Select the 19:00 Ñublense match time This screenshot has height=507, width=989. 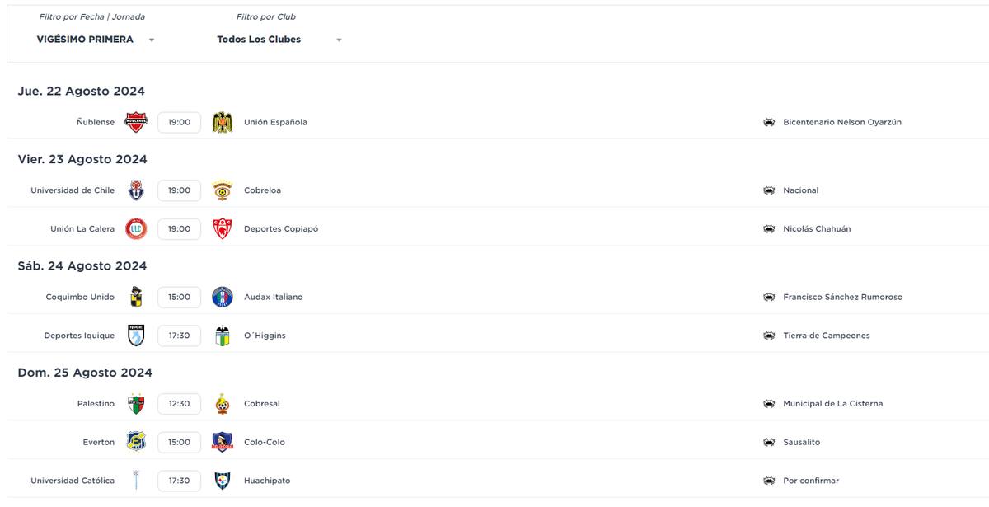pos(179,122)
